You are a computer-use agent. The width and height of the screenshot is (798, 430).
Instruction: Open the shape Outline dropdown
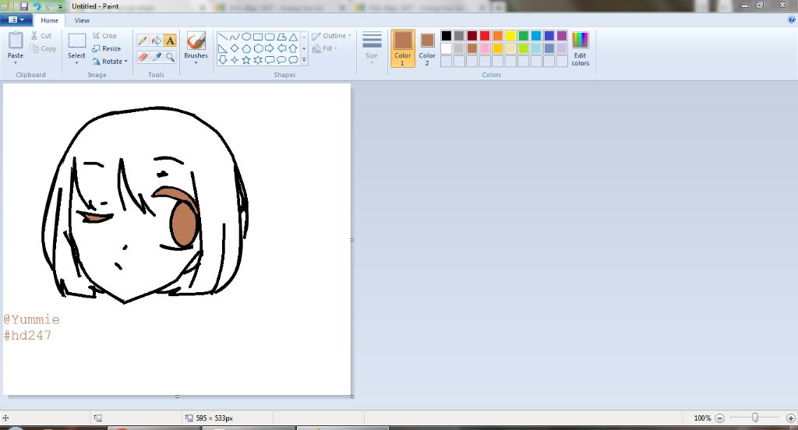pyautogui.click(x=331, y=36)
